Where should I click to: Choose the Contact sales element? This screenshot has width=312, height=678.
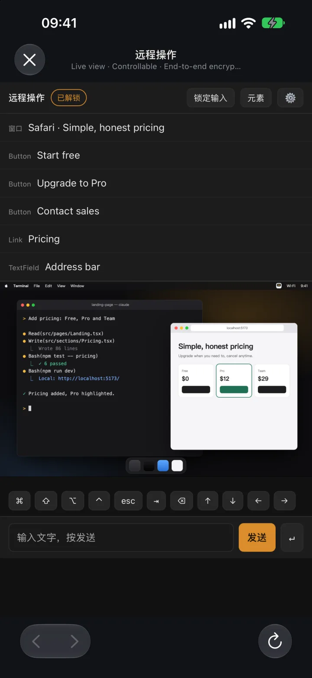pos(156,211)
